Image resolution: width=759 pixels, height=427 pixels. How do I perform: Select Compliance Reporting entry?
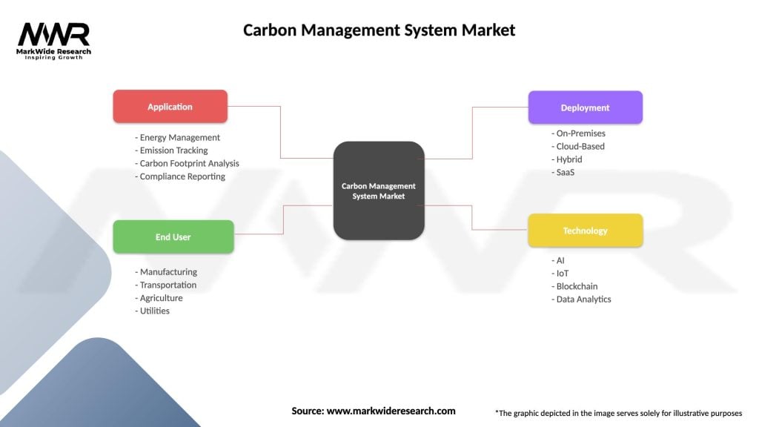coord(182,176)
